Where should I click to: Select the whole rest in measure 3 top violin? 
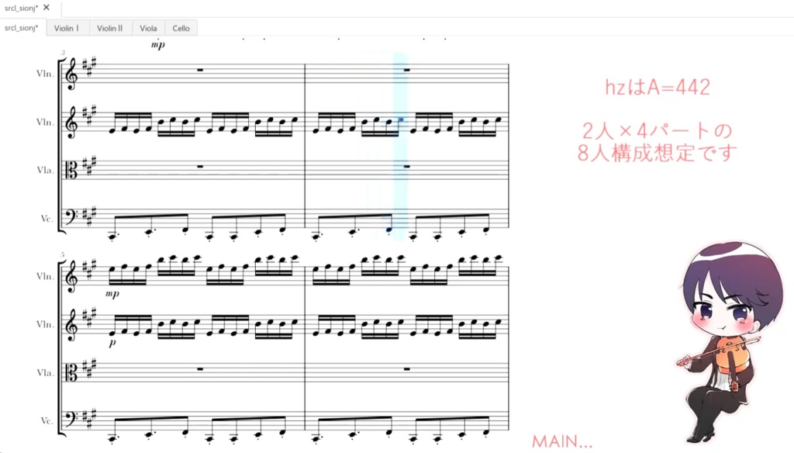[200, 70]
